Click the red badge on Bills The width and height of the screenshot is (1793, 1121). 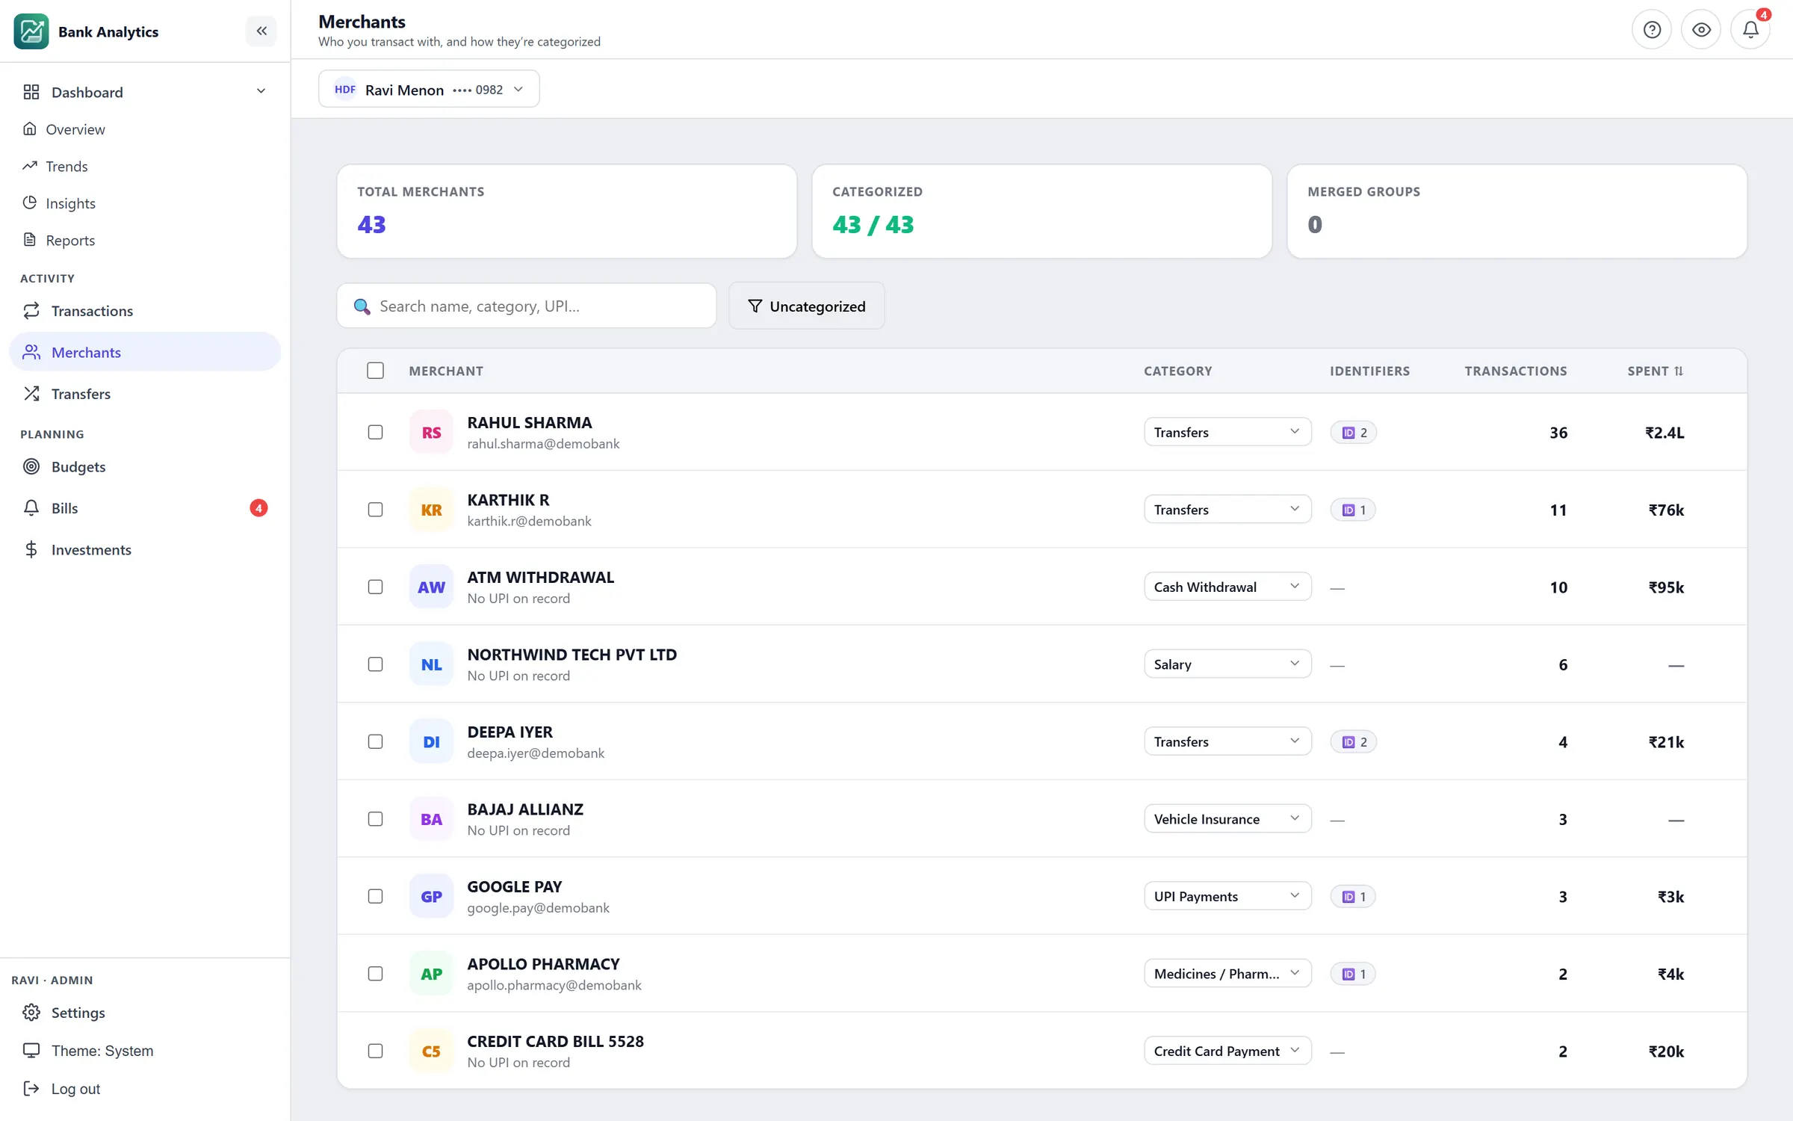pyautogui.click(x=258, y=508)
